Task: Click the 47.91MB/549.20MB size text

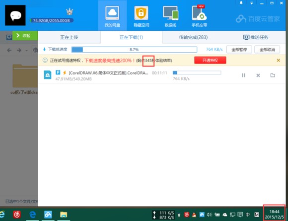Action: [x=73, y=79]
